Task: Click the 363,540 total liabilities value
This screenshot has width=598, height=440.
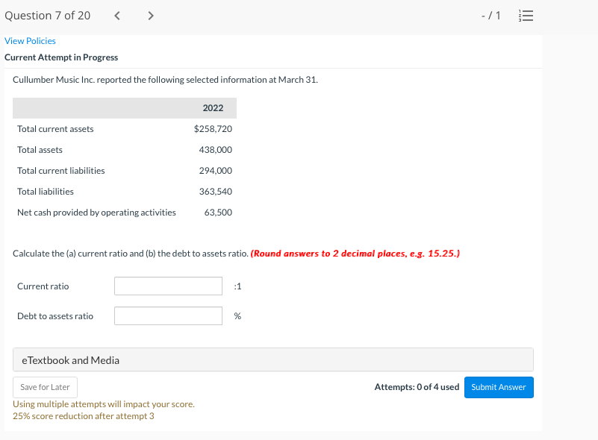Action: click(x=216, y=192)
